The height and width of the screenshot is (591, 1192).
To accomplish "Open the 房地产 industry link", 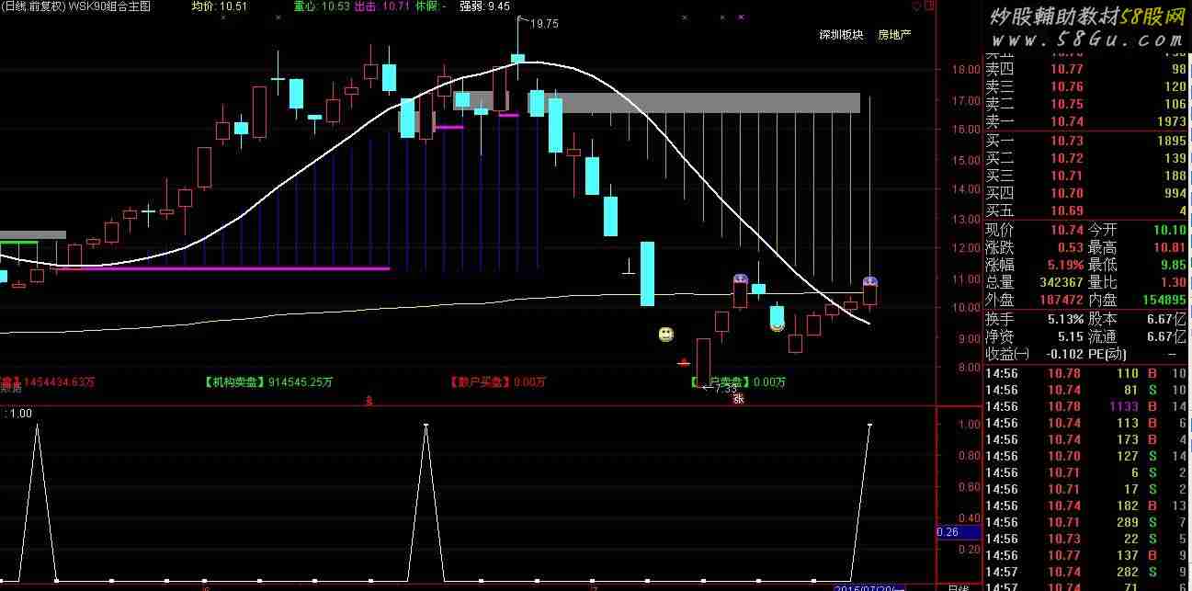I will pos(894,35).
